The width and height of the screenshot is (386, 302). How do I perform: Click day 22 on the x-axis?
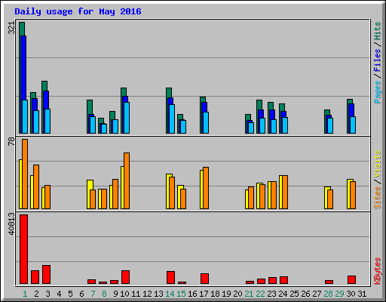(260, 294)
